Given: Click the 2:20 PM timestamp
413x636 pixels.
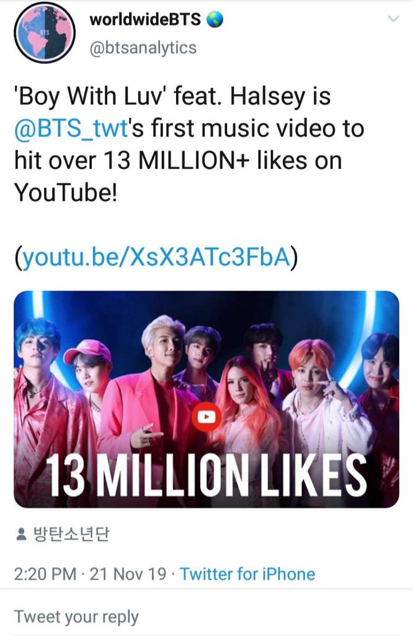Looking at the screenshot, I should [x=45, y=574].
